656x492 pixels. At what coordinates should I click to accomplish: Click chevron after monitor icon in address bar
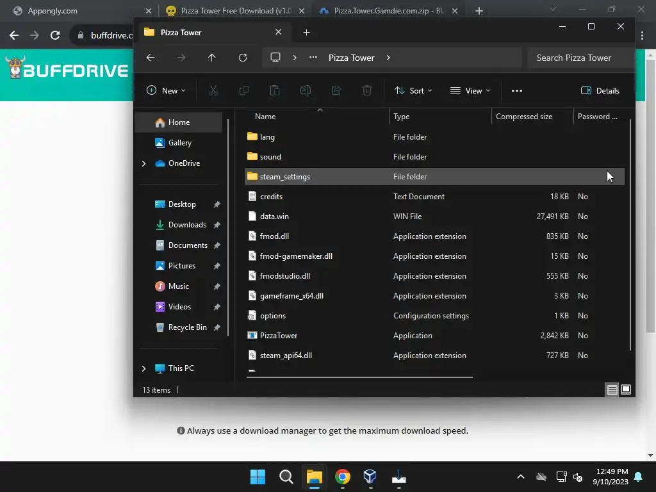(x=295, y=58)
